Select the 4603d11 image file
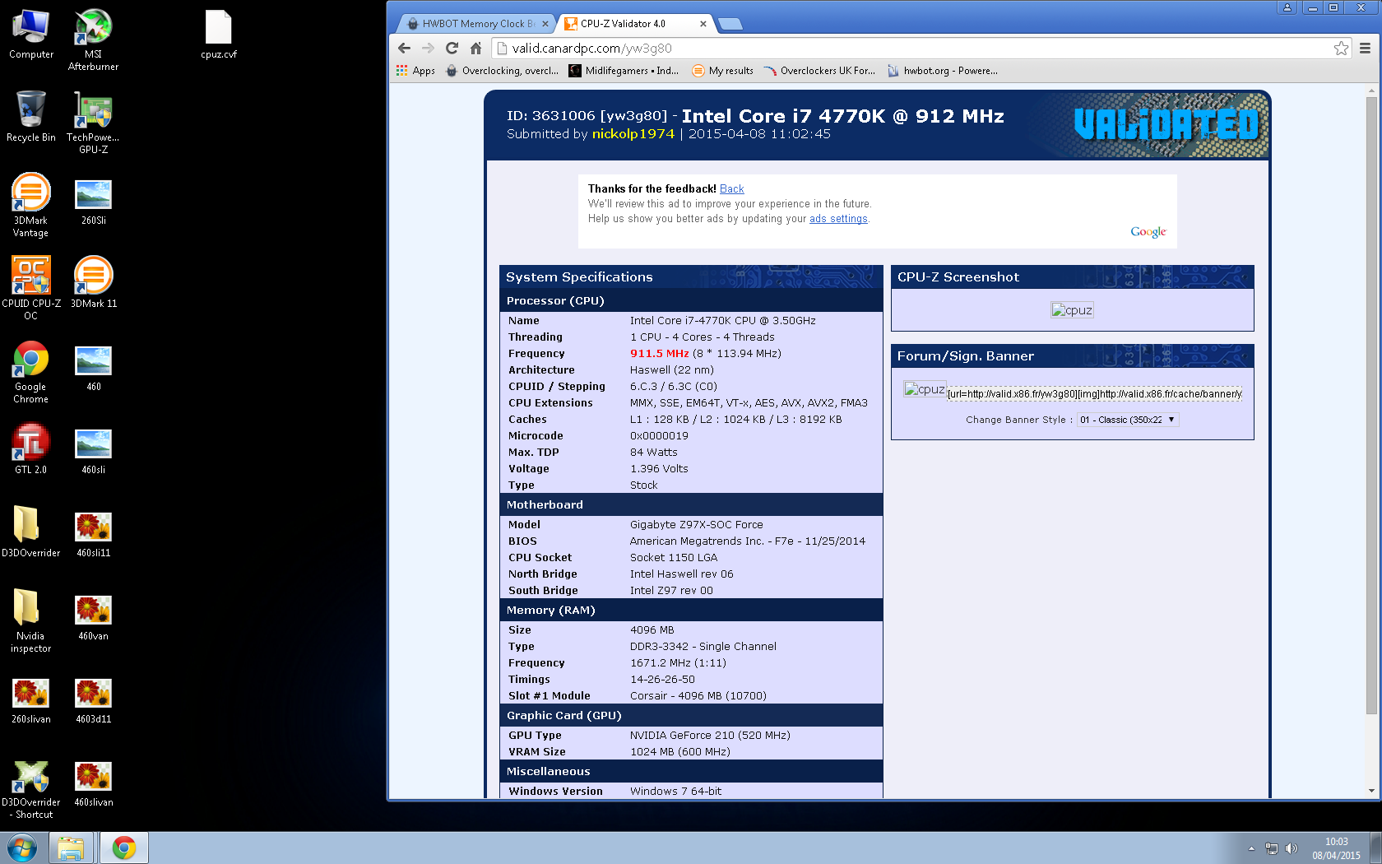Image resolution: width=1382 pixels, height=864 pixels. click(x=94, y=700)
